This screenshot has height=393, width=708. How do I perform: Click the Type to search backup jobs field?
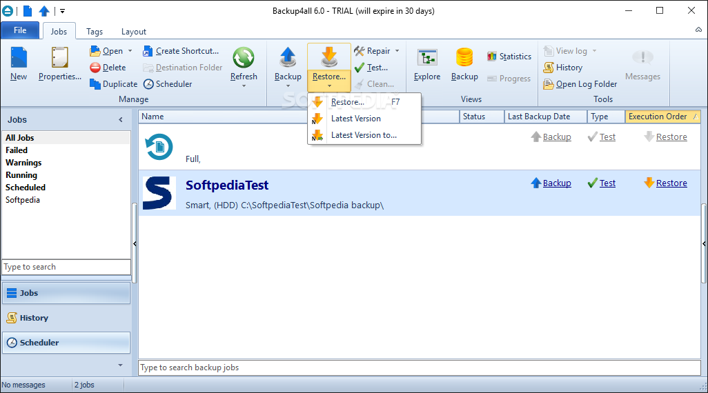420,367
